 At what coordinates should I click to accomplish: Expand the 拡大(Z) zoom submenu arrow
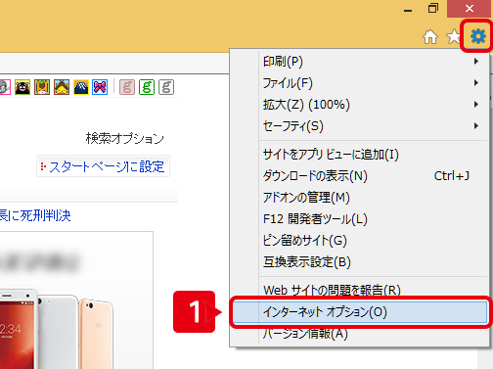pos(476,105)
